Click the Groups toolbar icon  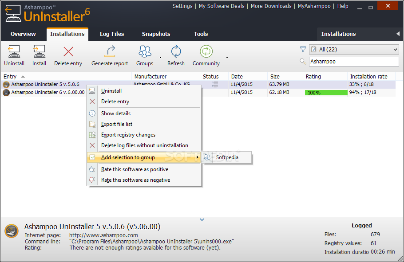click(x=145, y=51)
